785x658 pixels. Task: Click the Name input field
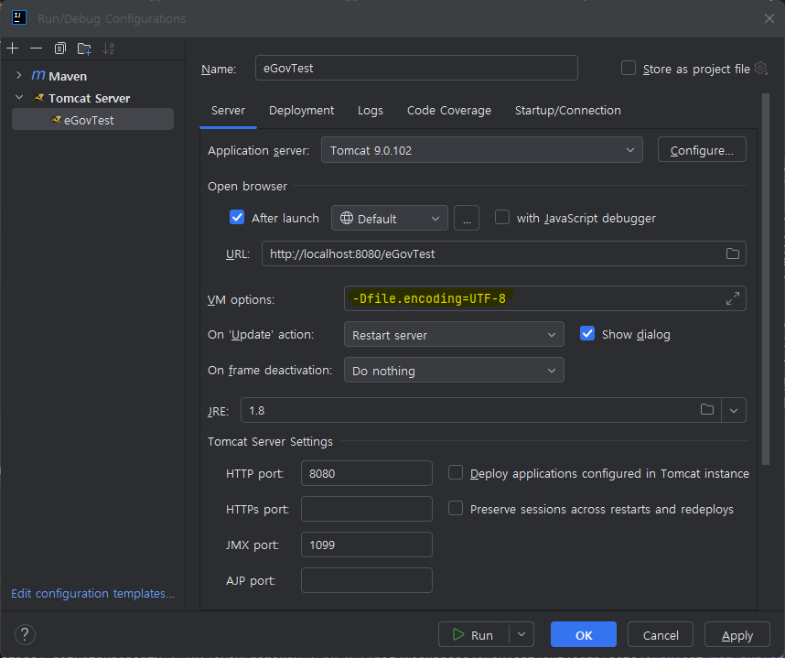[x=416, y=68]
